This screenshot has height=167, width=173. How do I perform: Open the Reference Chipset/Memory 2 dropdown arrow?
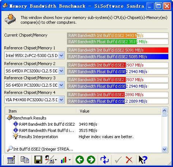(x=61, y=71)
